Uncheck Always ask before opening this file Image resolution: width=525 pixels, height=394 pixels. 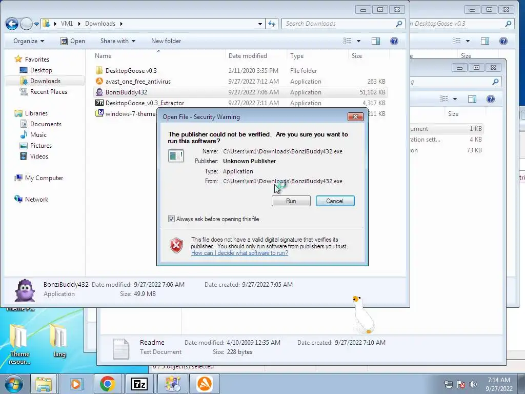[171, 219]
